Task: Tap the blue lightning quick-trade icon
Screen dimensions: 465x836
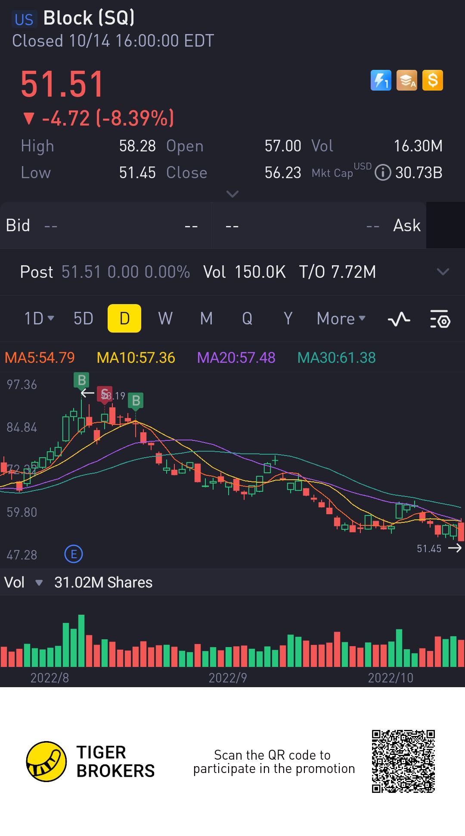Action: click(381, 81)
